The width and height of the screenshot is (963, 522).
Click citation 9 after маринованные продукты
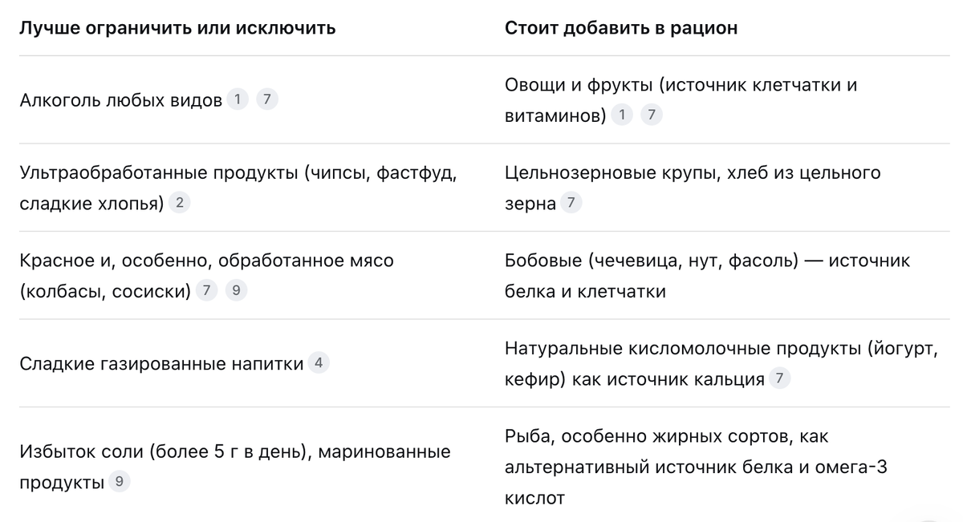[120, 481]
